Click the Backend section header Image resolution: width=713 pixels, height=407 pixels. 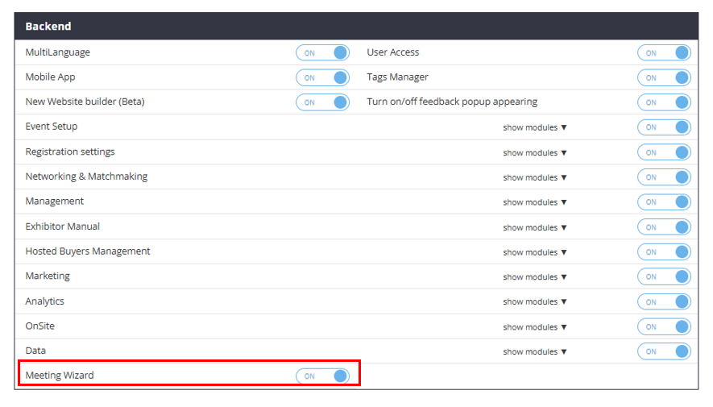[x=48, y=27]
